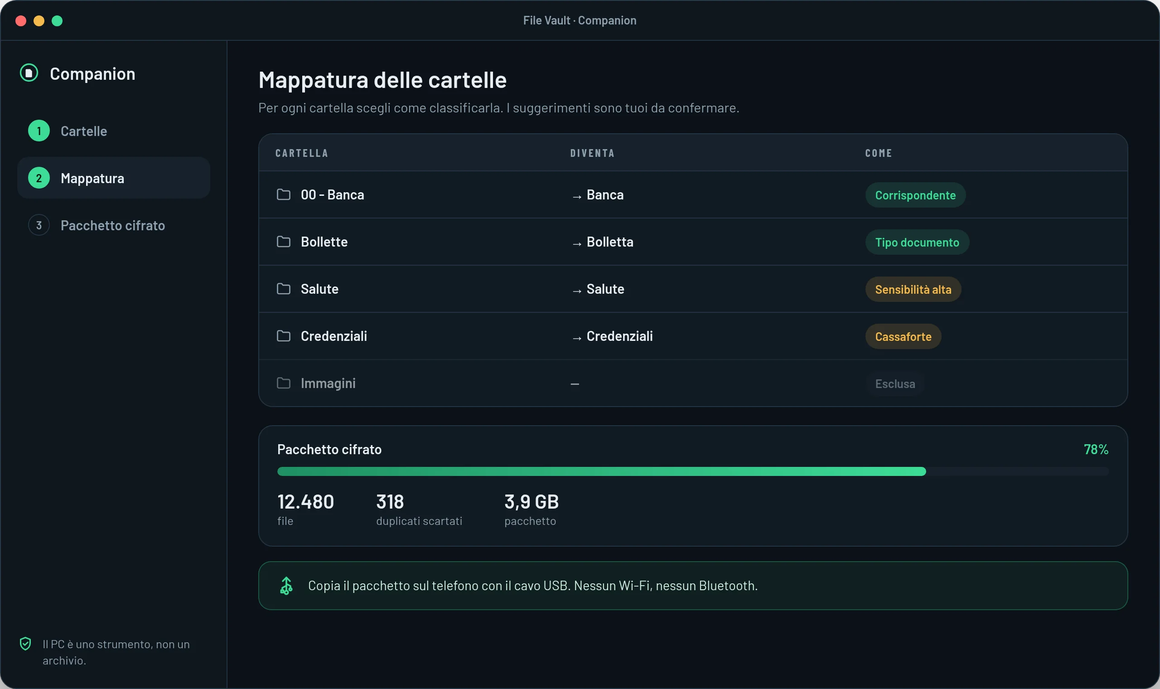This screenshot has height=689, width=1160.
Task: Open the Tipo documento classification chip
Action: pyautogui.click(x=917, y=243)
